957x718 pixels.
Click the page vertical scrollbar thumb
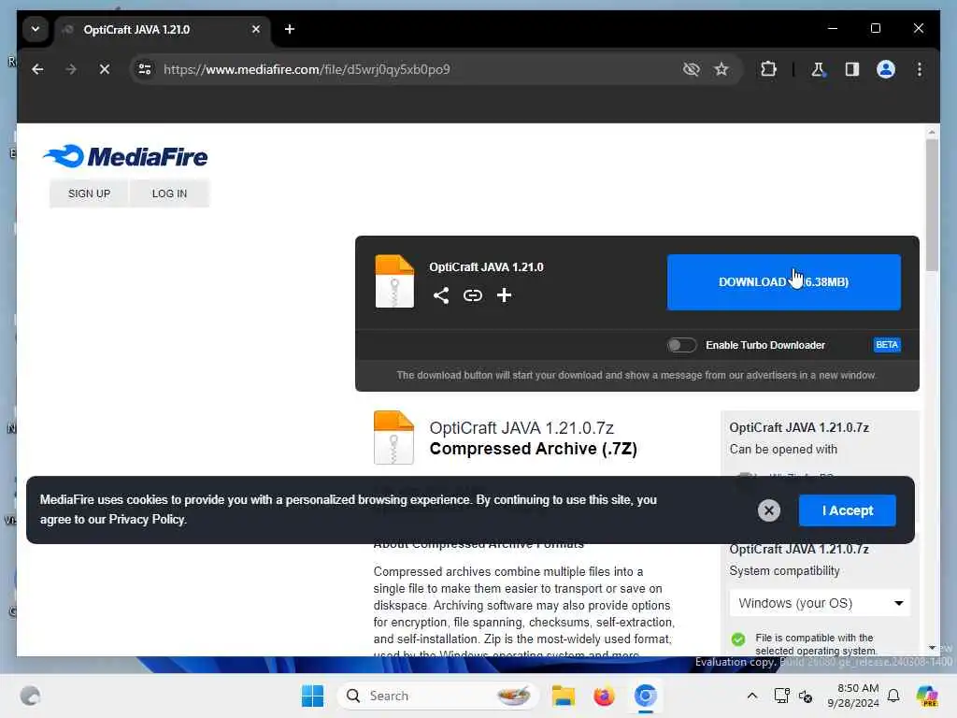932,205
